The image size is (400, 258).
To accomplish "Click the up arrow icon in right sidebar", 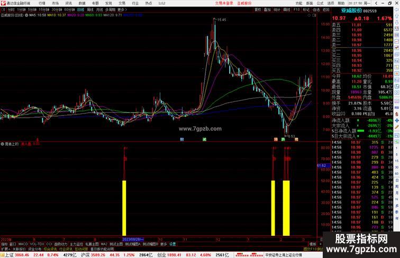I will pos(397,16).
